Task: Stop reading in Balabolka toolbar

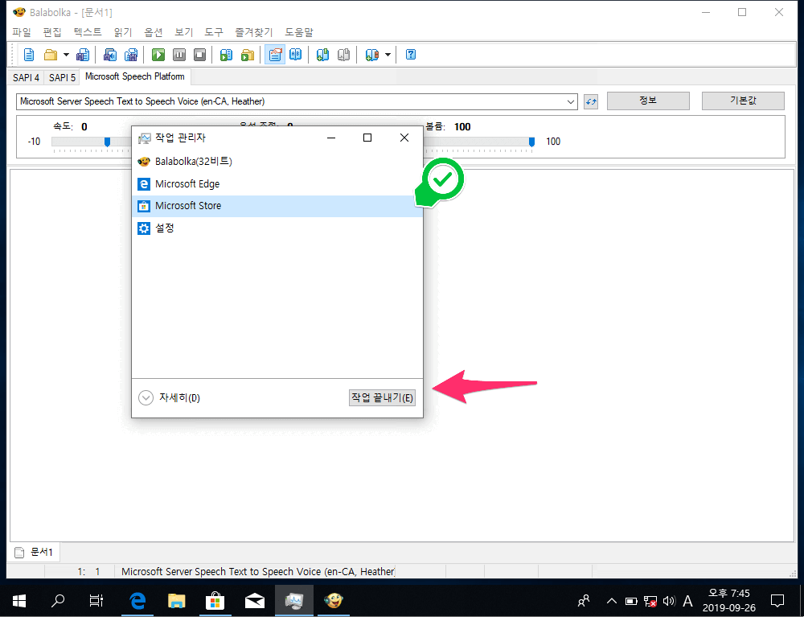Action: pos(199,55)
